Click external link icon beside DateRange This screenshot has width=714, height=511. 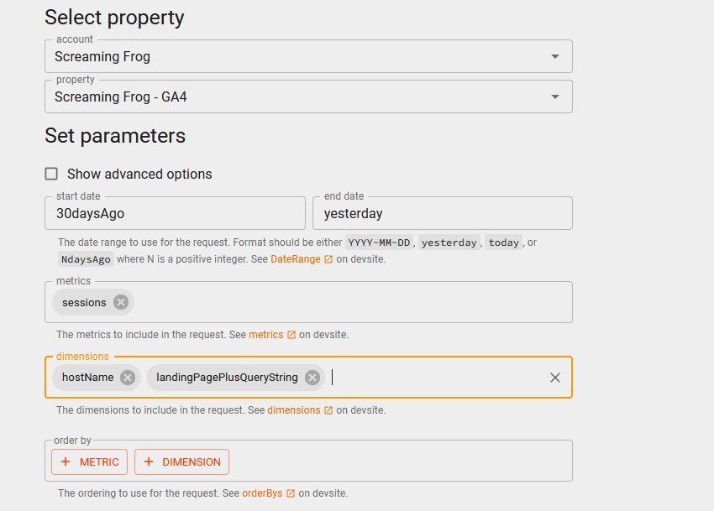[328, 260]
